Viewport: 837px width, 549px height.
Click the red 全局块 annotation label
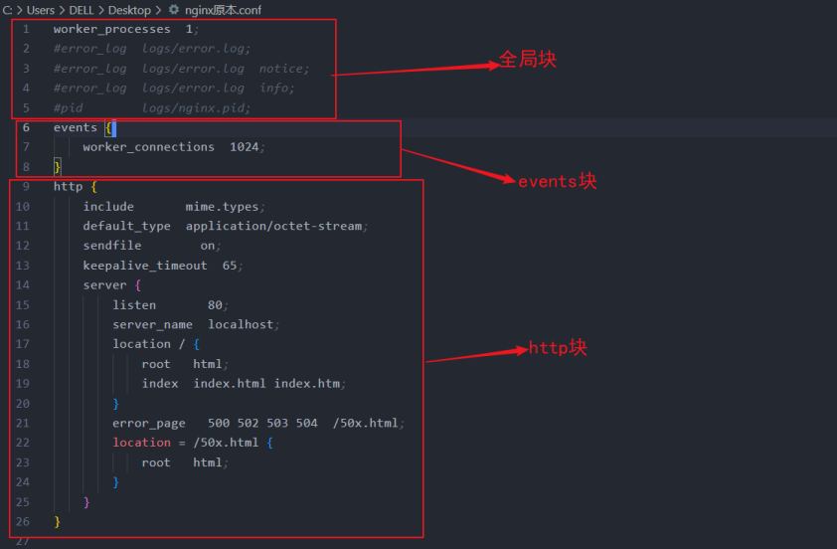click(x=527, y=60)
